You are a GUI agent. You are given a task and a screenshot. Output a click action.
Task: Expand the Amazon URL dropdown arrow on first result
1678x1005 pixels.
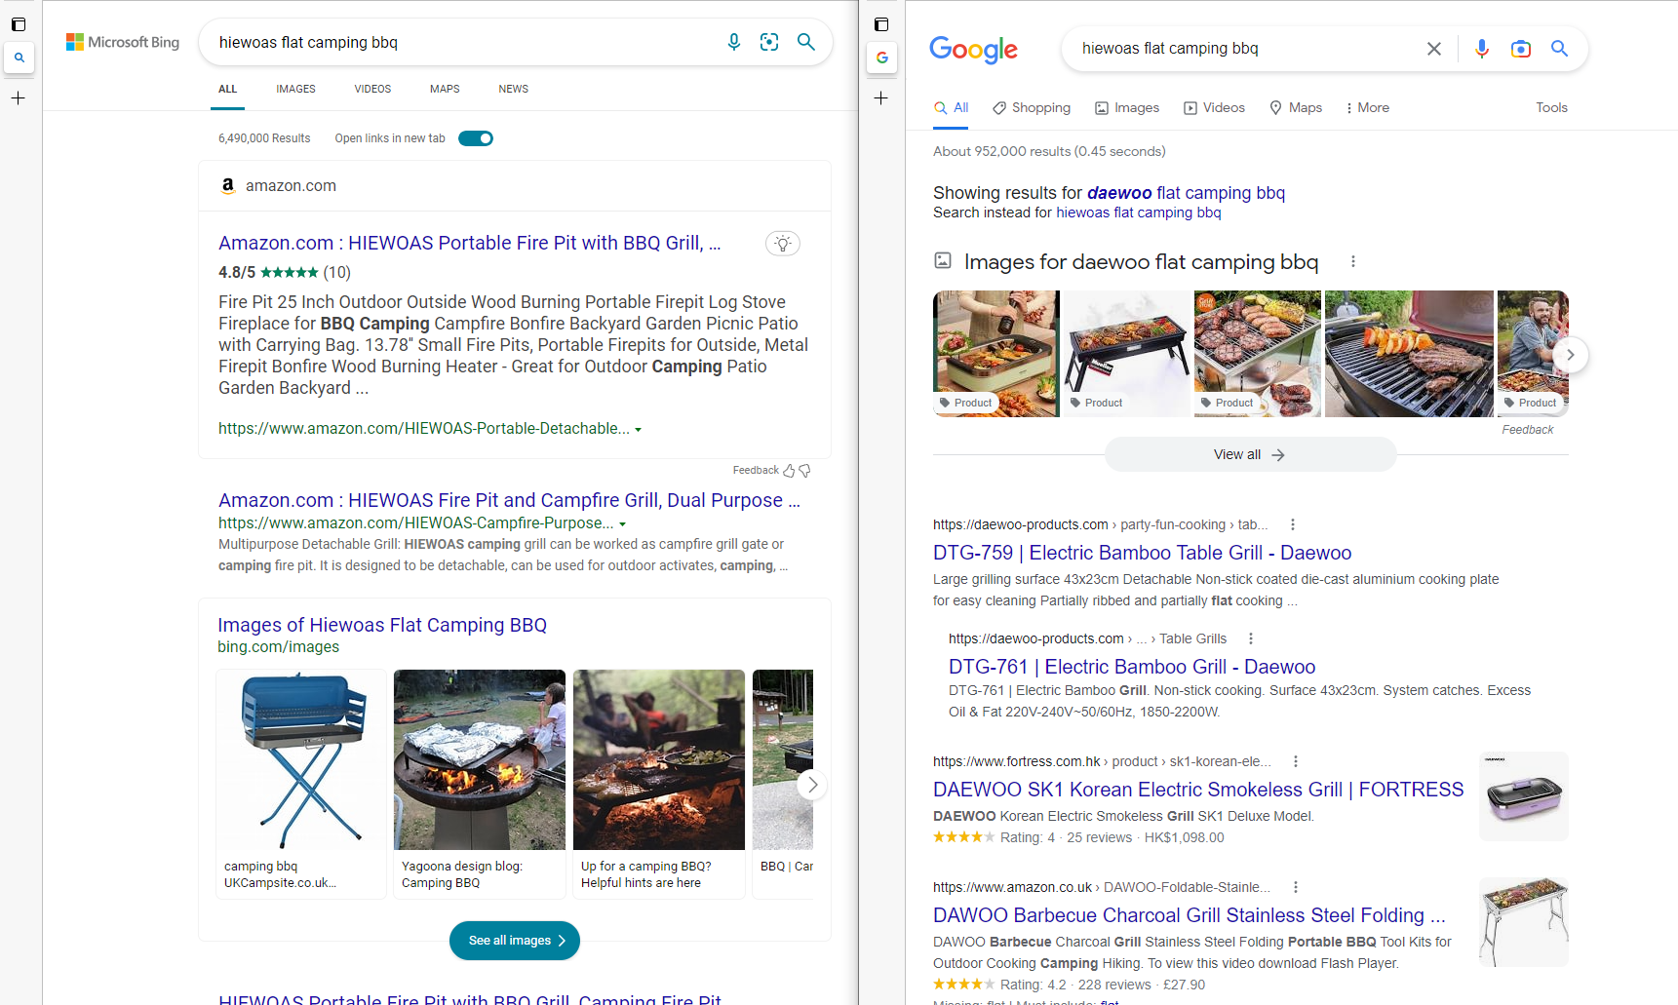point(639,428)
